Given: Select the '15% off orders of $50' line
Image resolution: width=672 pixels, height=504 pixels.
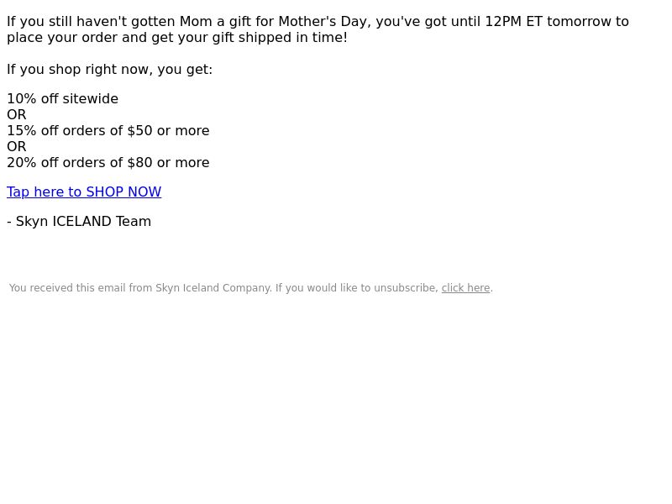Looking at the screenshot, I should 108,130.
